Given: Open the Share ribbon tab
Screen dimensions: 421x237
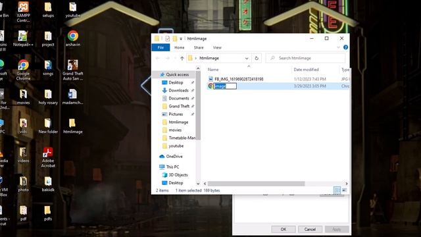Looking at the screenshot, I should click(199, 47).
